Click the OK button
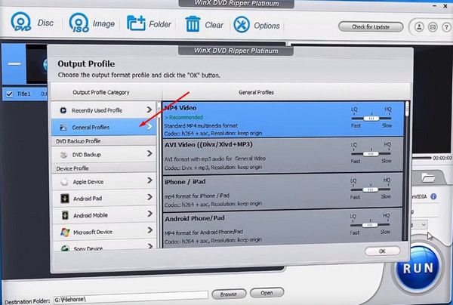Viewport: 453px width, 305px height. tap(382, 251)
